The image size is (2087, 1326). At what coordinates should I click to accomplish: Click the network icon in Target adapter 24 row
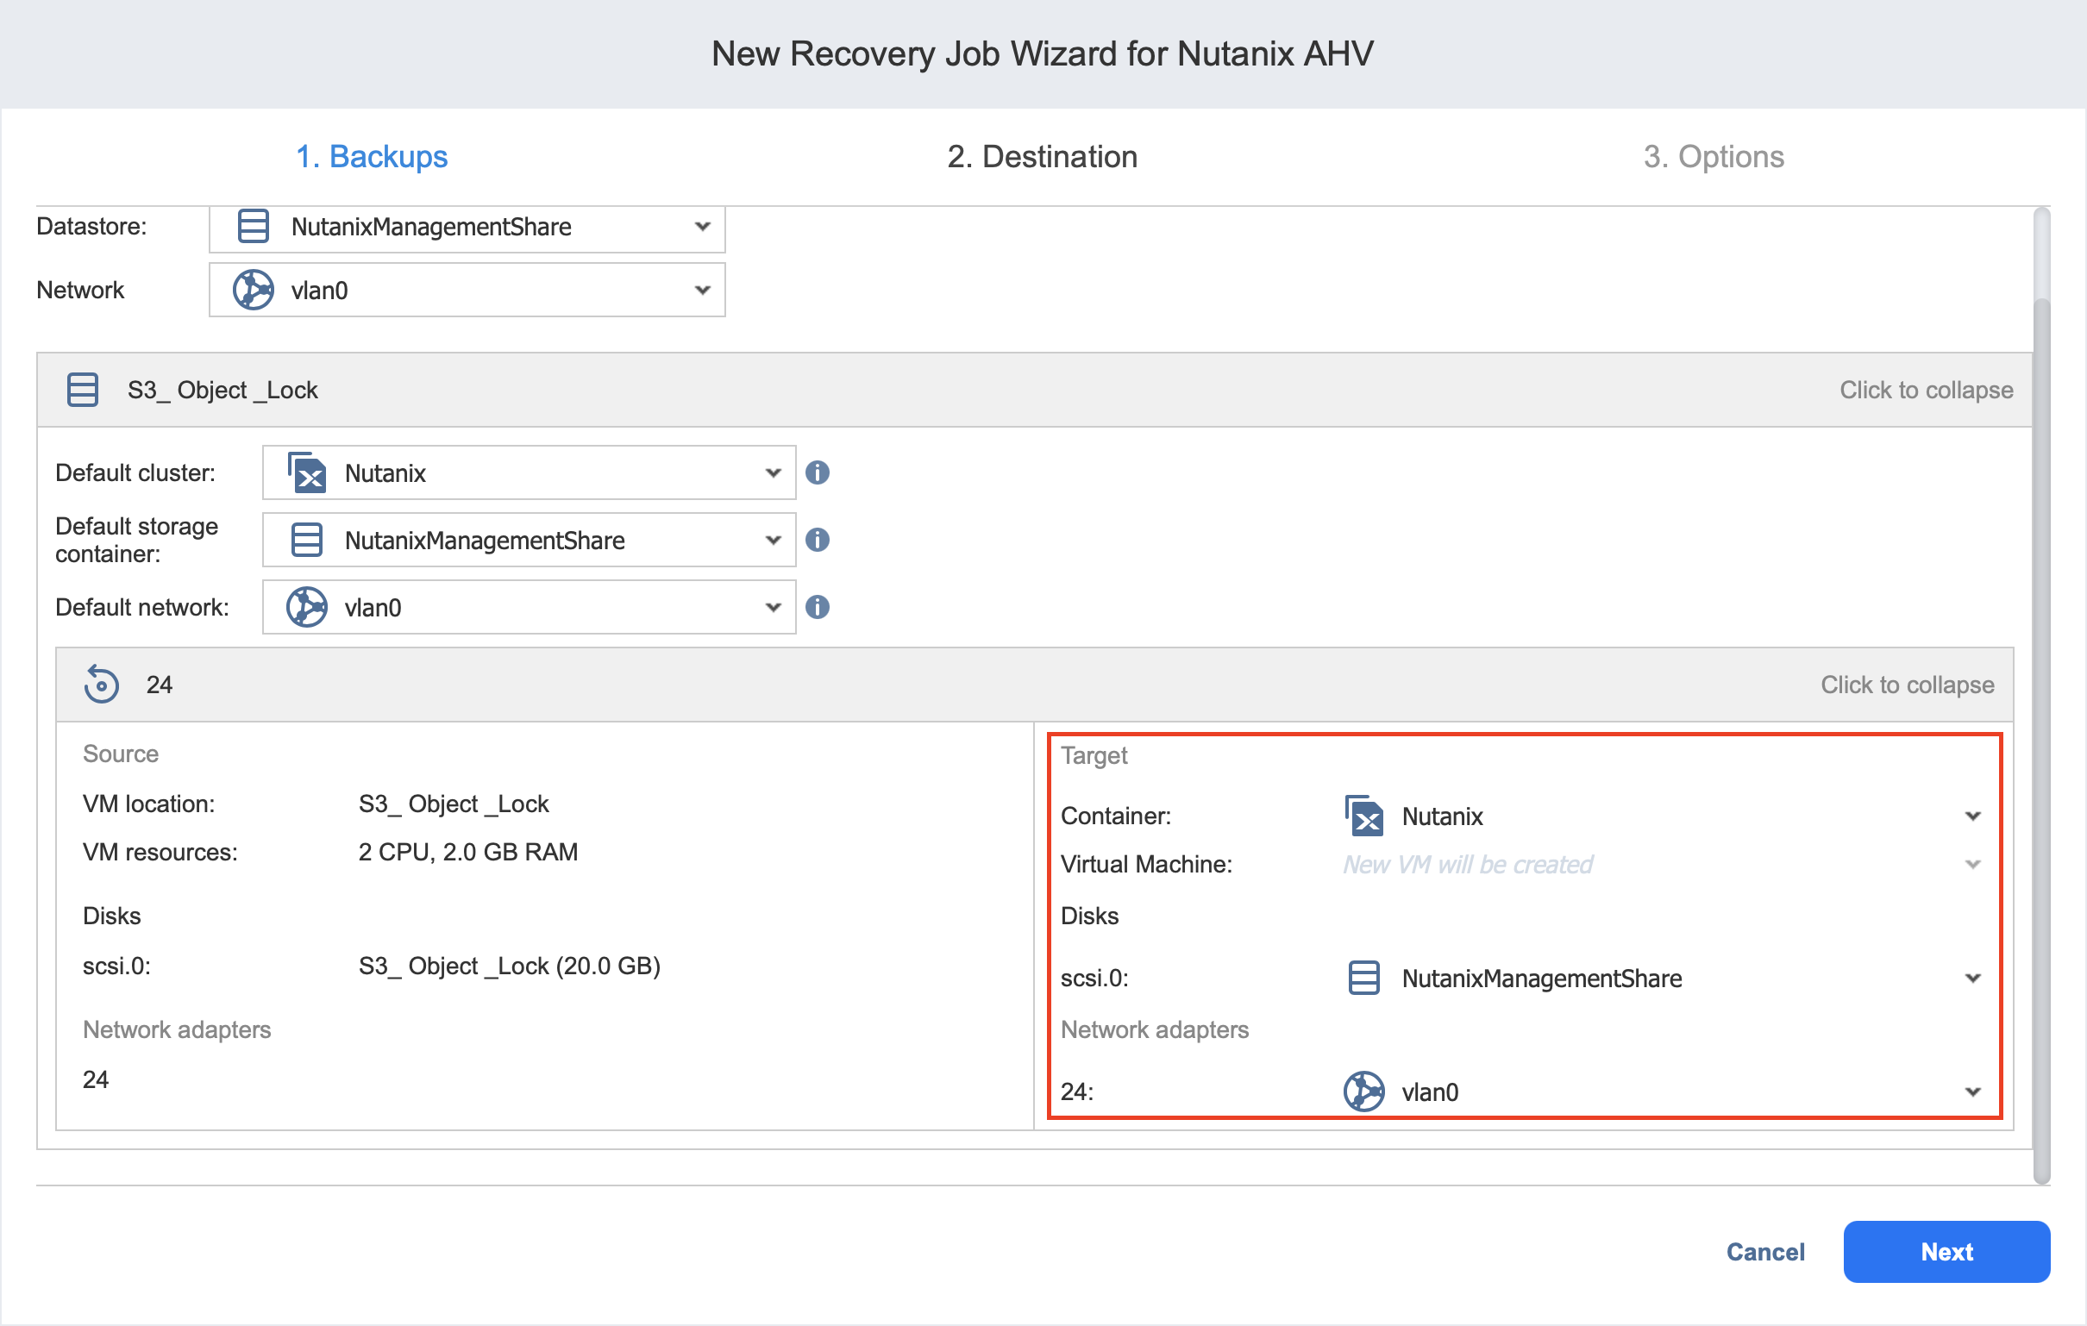tap(1364, 1091)
